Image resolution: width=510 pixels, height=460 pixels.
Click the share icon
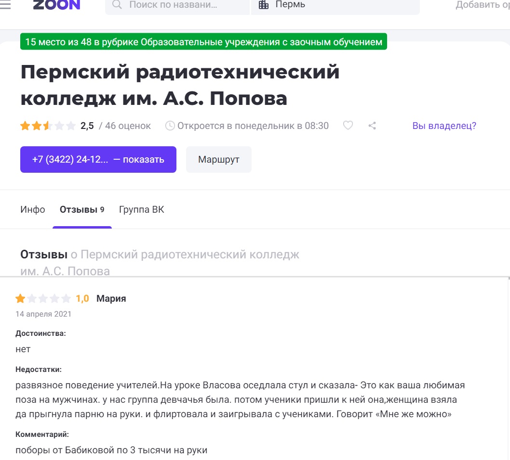(373, 126)
